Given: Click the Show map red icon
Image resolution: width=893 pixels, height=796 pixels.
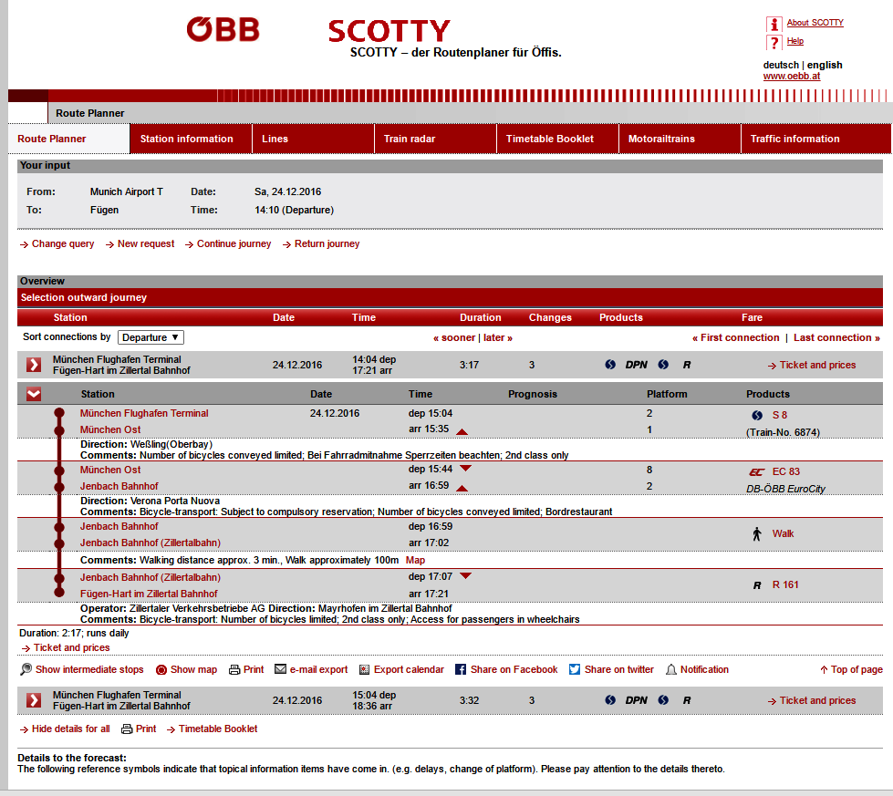Looking at the screenshot, I should [x=161, y=670].
